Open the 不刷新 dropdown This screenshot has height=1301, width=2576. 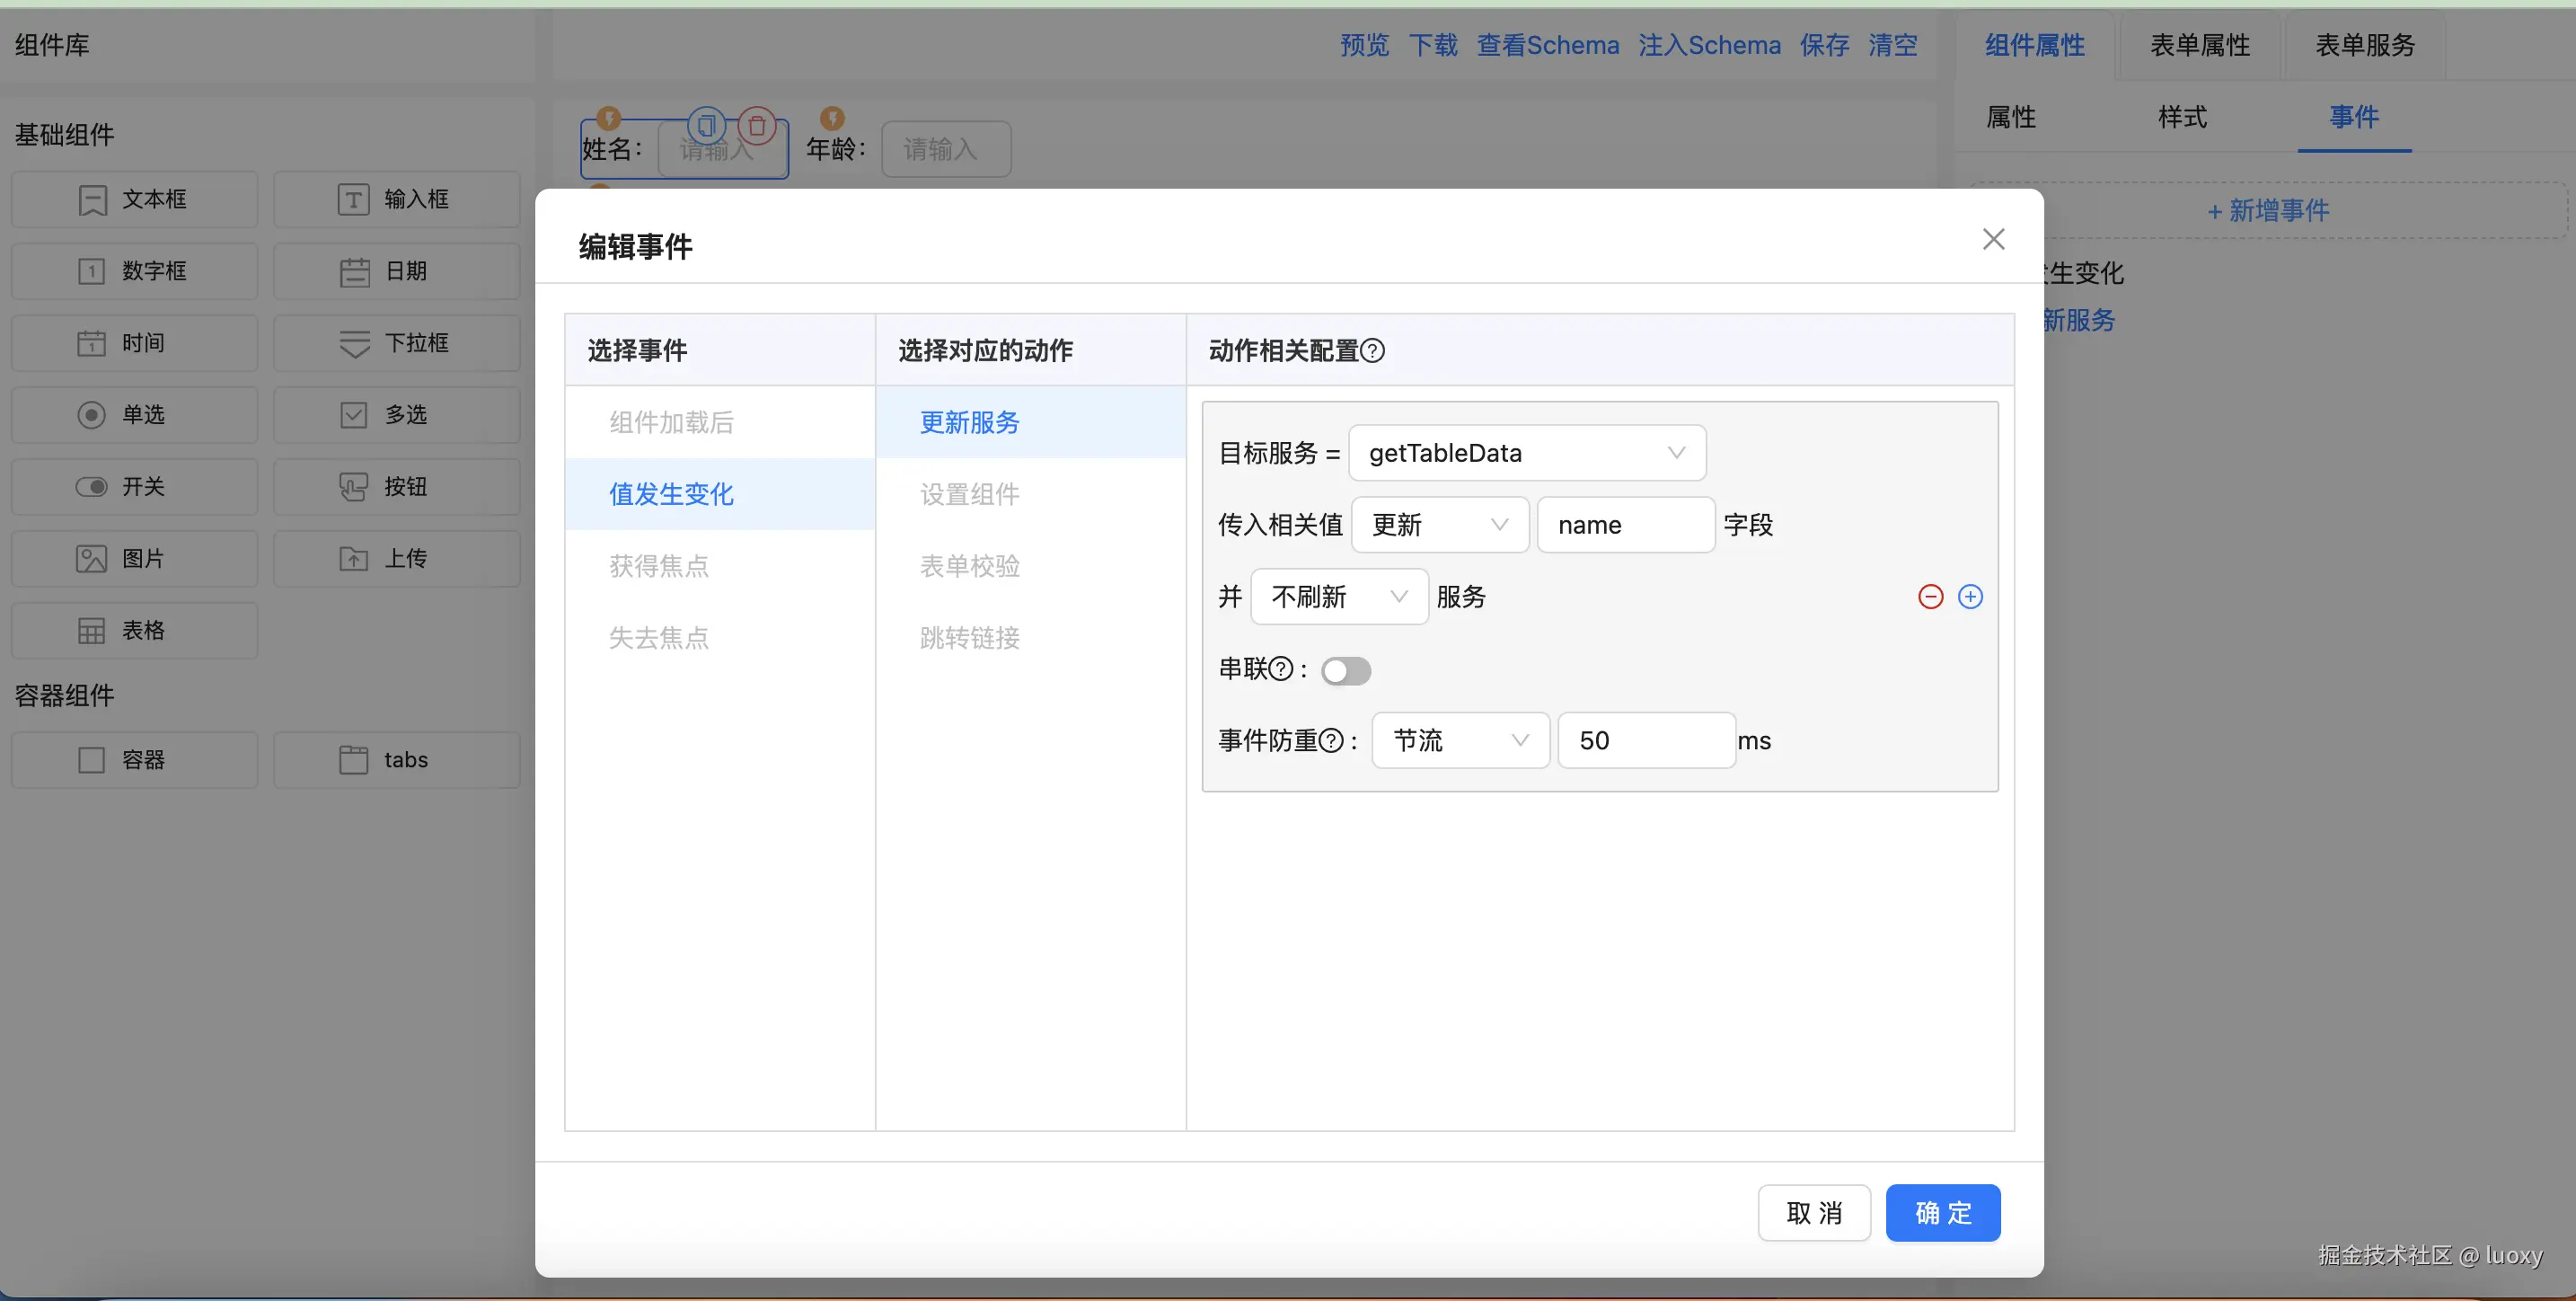(1338, 597)
